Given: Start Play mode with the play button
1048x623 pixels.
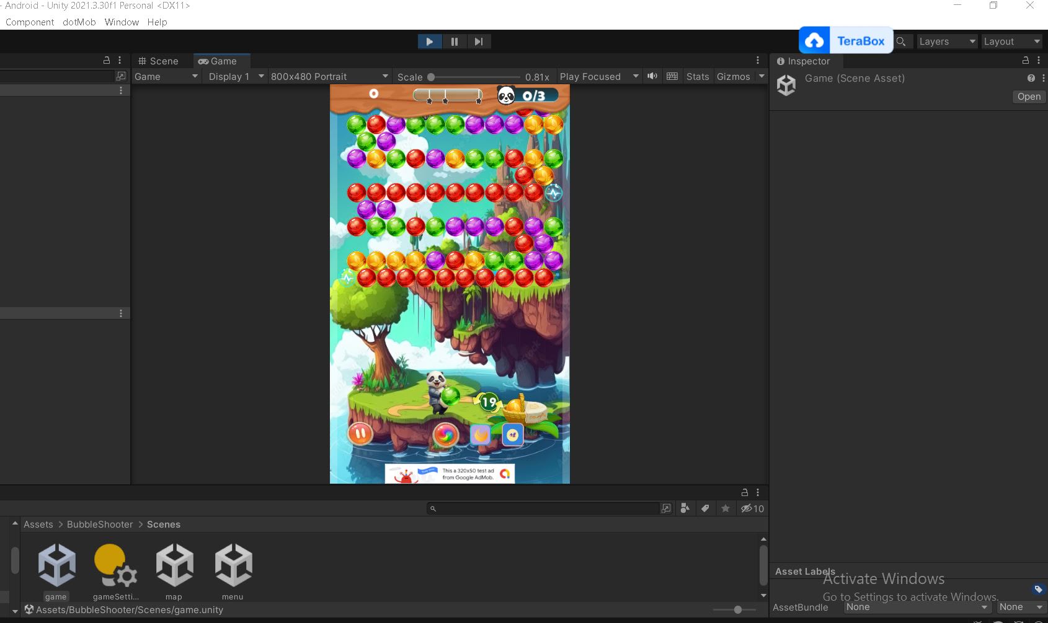Looking at the screenshot, I should coord(429,41).
